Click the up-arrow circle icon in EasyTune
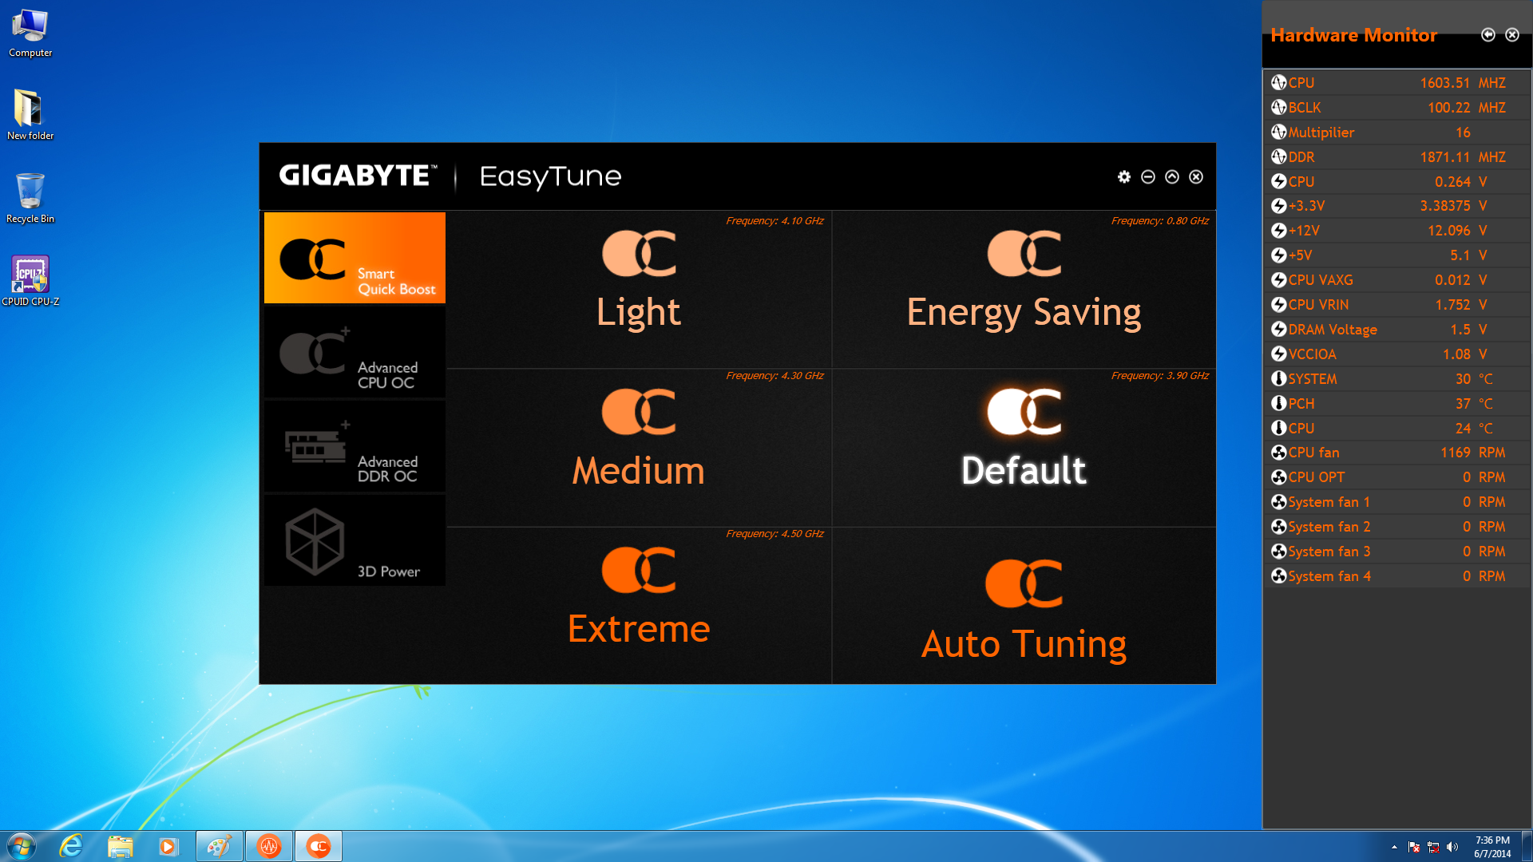 click(x=1172, y=176)
